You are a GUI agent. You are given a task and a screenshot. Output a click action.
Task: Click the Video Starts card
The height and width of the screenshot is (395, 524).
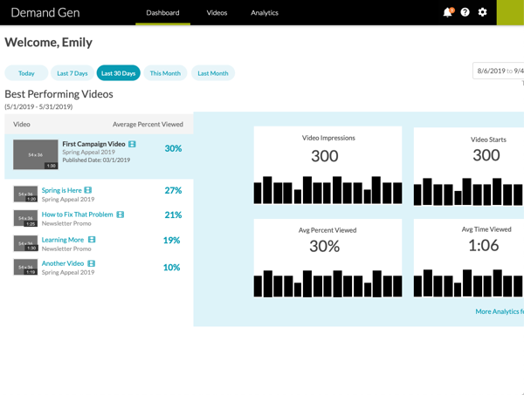(x=469, y=167)
